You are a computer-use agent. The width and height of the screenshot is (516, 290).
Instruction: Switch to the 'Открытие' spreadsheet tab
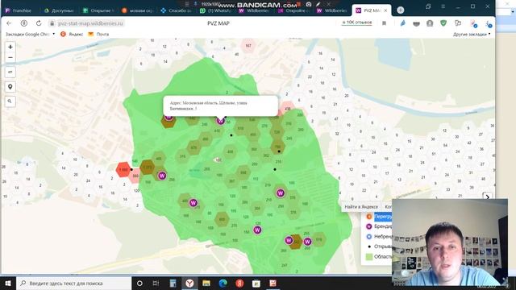[x=98, y=10]
